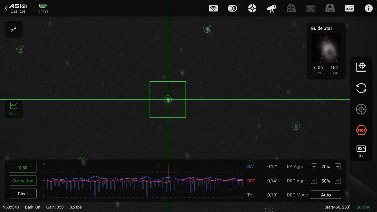
Task: Click the RA Aggr 70% value
Action: click(x=326, y=167)
